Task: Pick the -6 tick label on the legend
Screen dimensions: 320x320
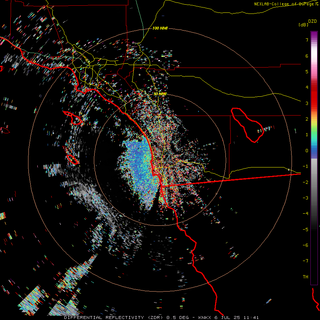Action: (305, 245)
